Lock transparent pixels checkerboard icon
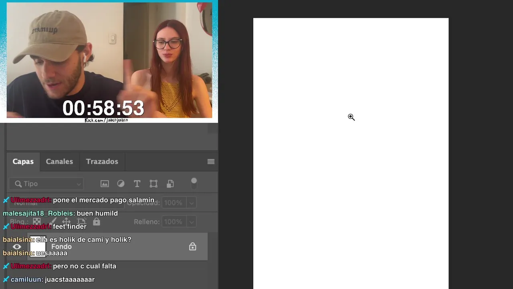513x289 pixels. pos(37,222)
